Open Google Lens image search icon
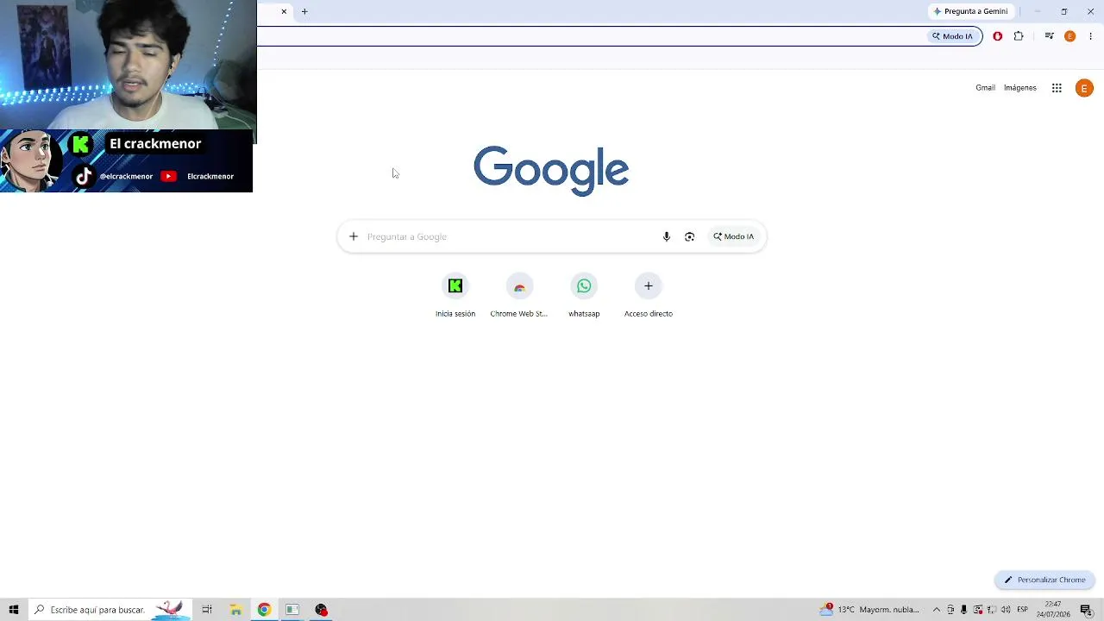This screenshot has height=621, width=1104. point(689,236)
